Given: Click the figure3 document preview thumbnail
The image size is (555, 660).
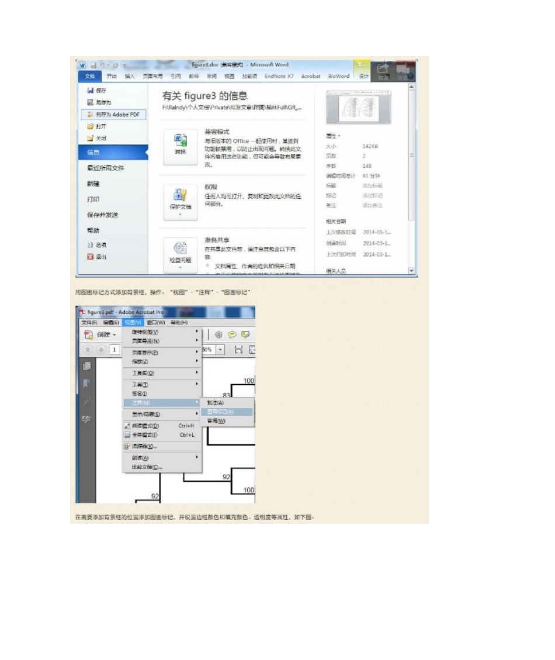Looking at the screenshot, I should [359, 108].
